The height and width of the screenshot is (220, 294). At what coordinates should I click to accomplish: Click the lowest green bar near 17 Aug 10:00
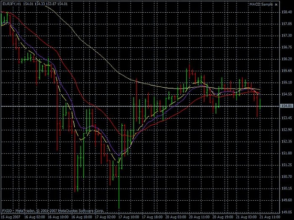(119, 183)
